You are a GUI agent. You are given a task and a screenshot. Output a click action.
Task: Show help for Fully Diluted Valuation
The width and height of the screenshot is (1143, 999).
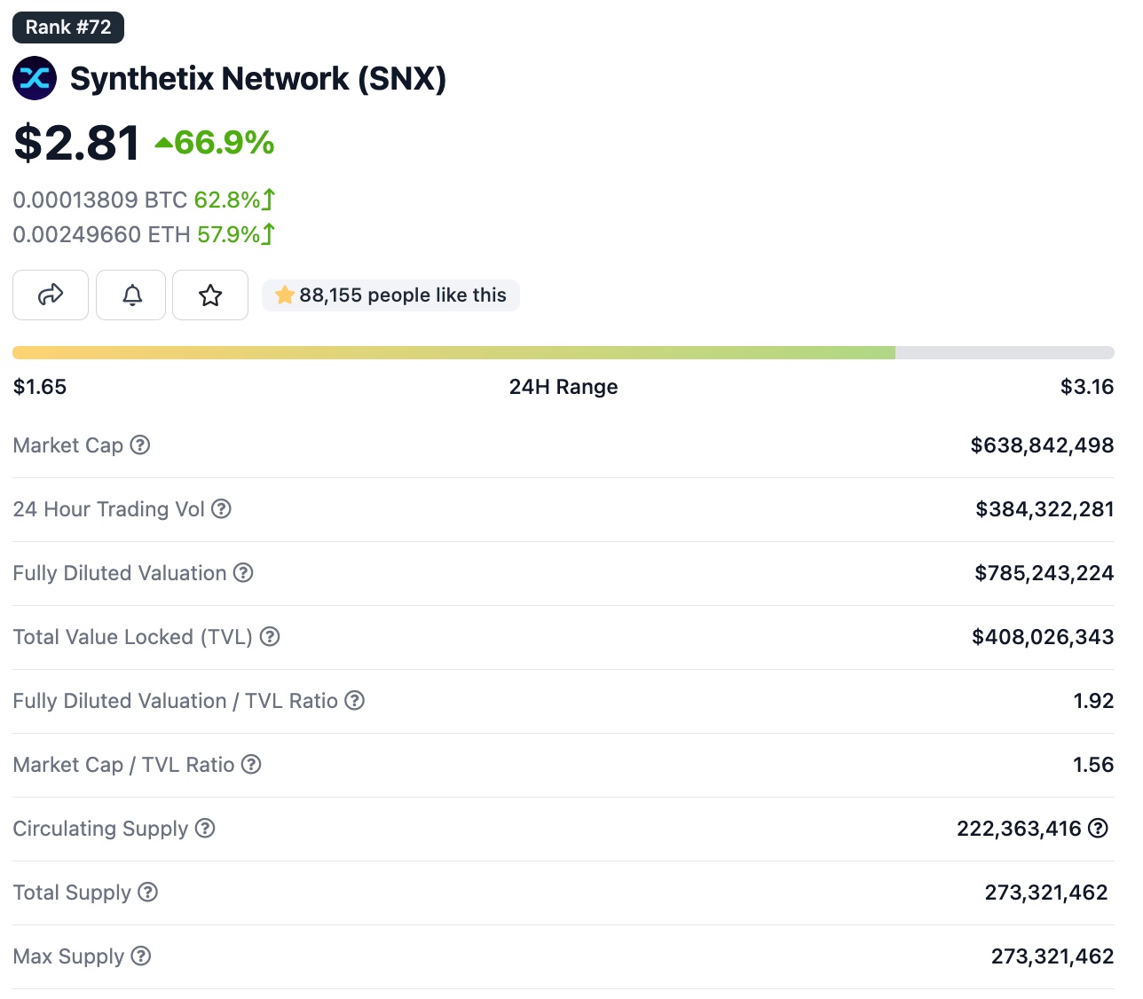[x=243, y=572]
